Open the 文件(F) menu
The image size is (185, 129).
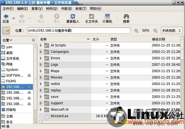(8, 9)
